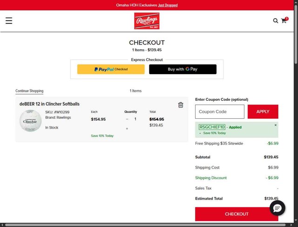
Task: Open the live chat bubble
Action: tap(278, 208)
